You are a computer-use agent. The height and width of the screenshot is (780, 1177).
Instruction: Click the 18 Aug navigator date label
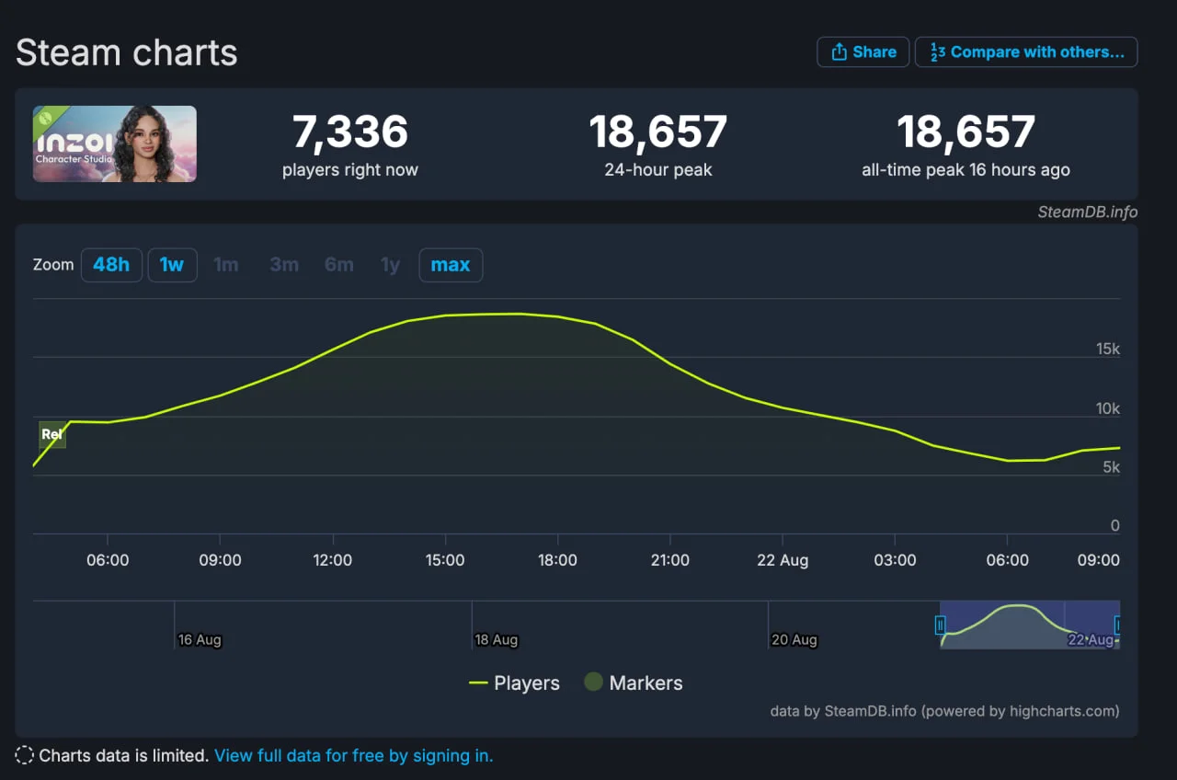(497, 639)
